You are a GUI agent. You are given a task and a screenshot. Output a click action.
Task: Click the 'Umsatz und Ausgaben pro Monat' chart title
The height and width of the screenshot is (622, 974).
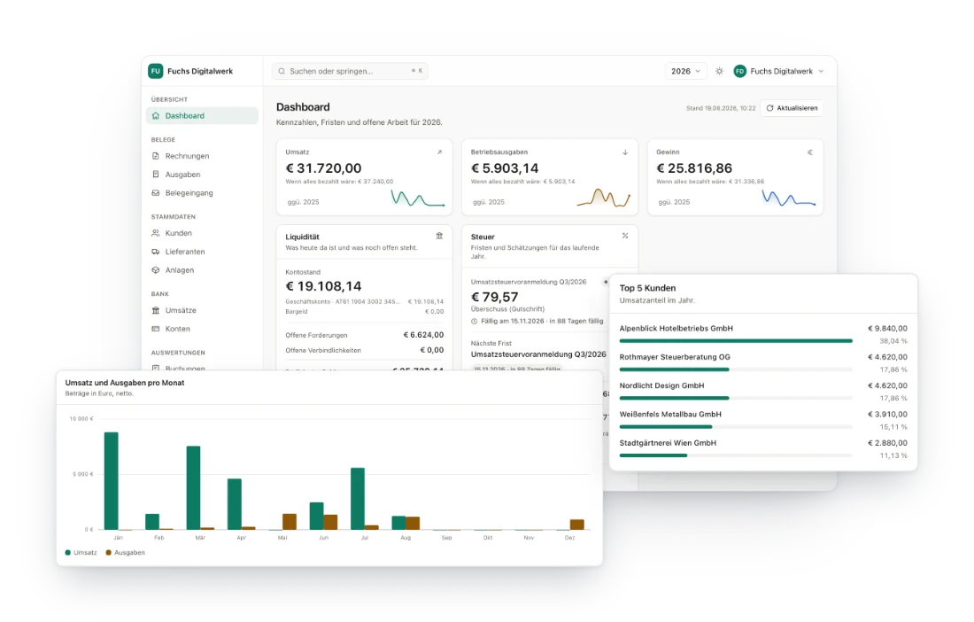[x=125, y=383]
